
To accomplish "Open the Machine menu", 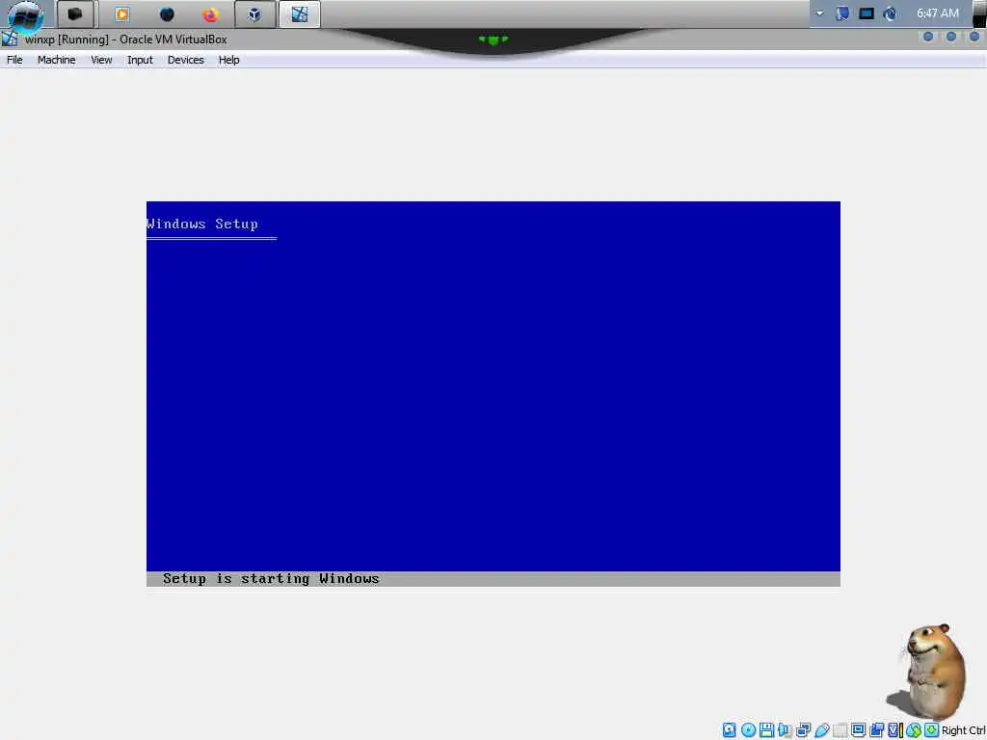I will [56, 60].
